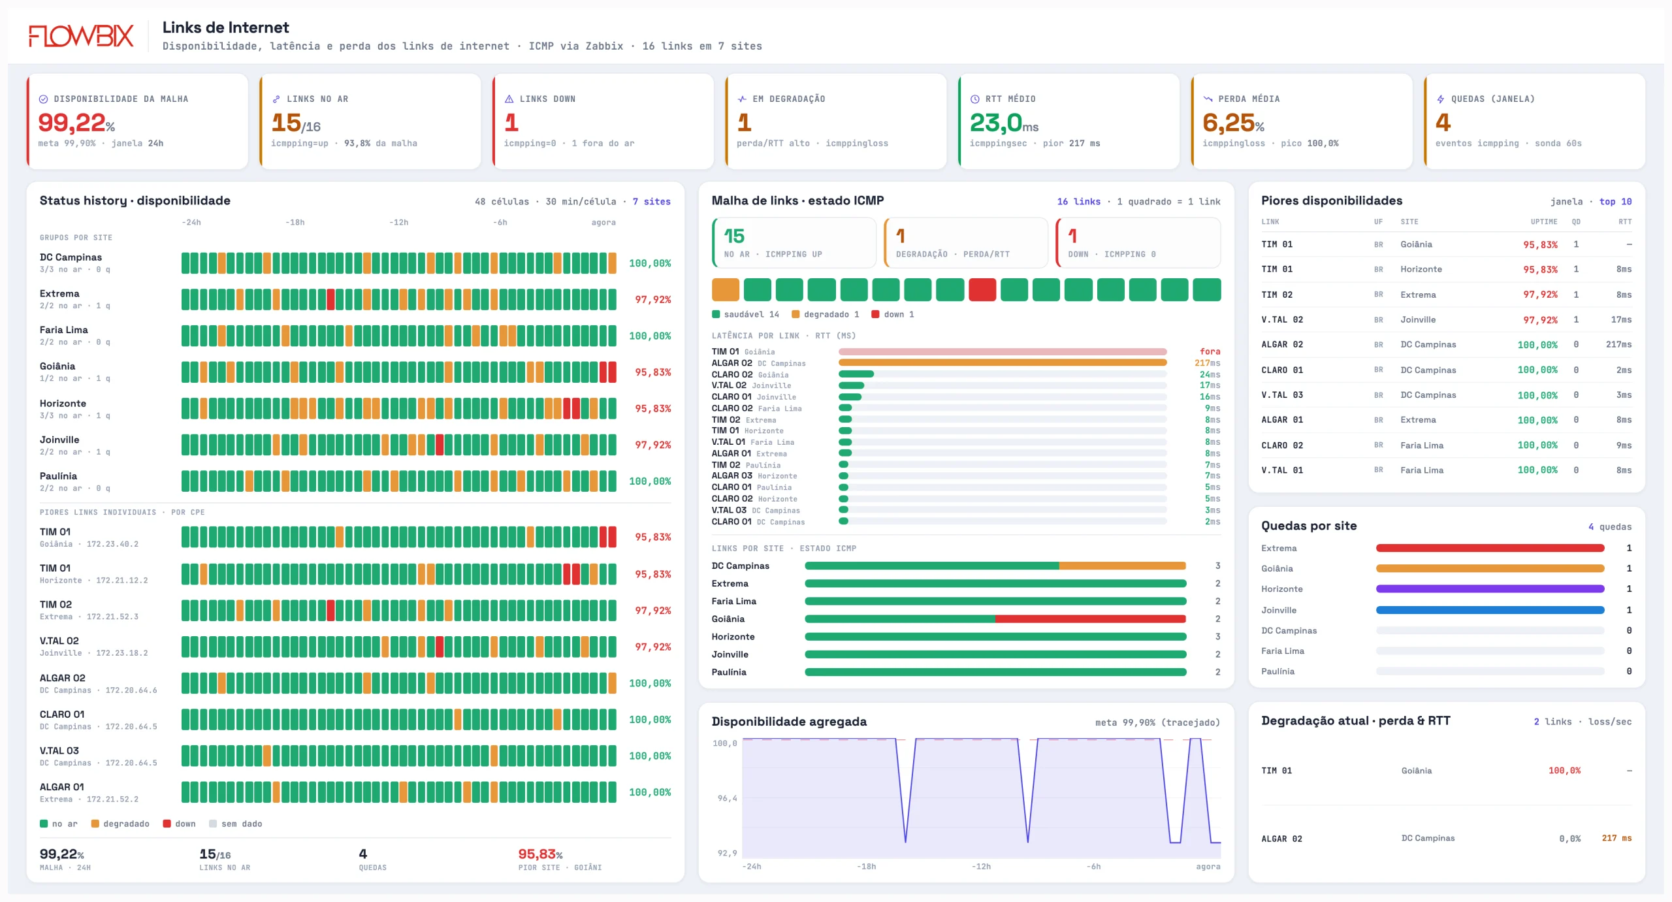1672x902 pixels.
Task: Click the Links no Ar link icon
Action: pos(276,99)
